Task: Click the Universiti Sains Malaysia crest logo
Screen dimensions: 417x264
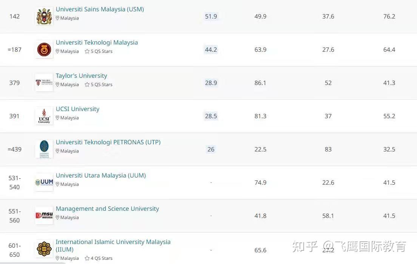Action: pyautogui.click(x=44, y=17)
